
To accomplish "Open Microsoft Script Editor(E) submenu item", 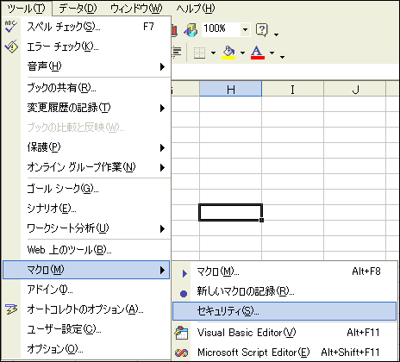I will [284, 353].
